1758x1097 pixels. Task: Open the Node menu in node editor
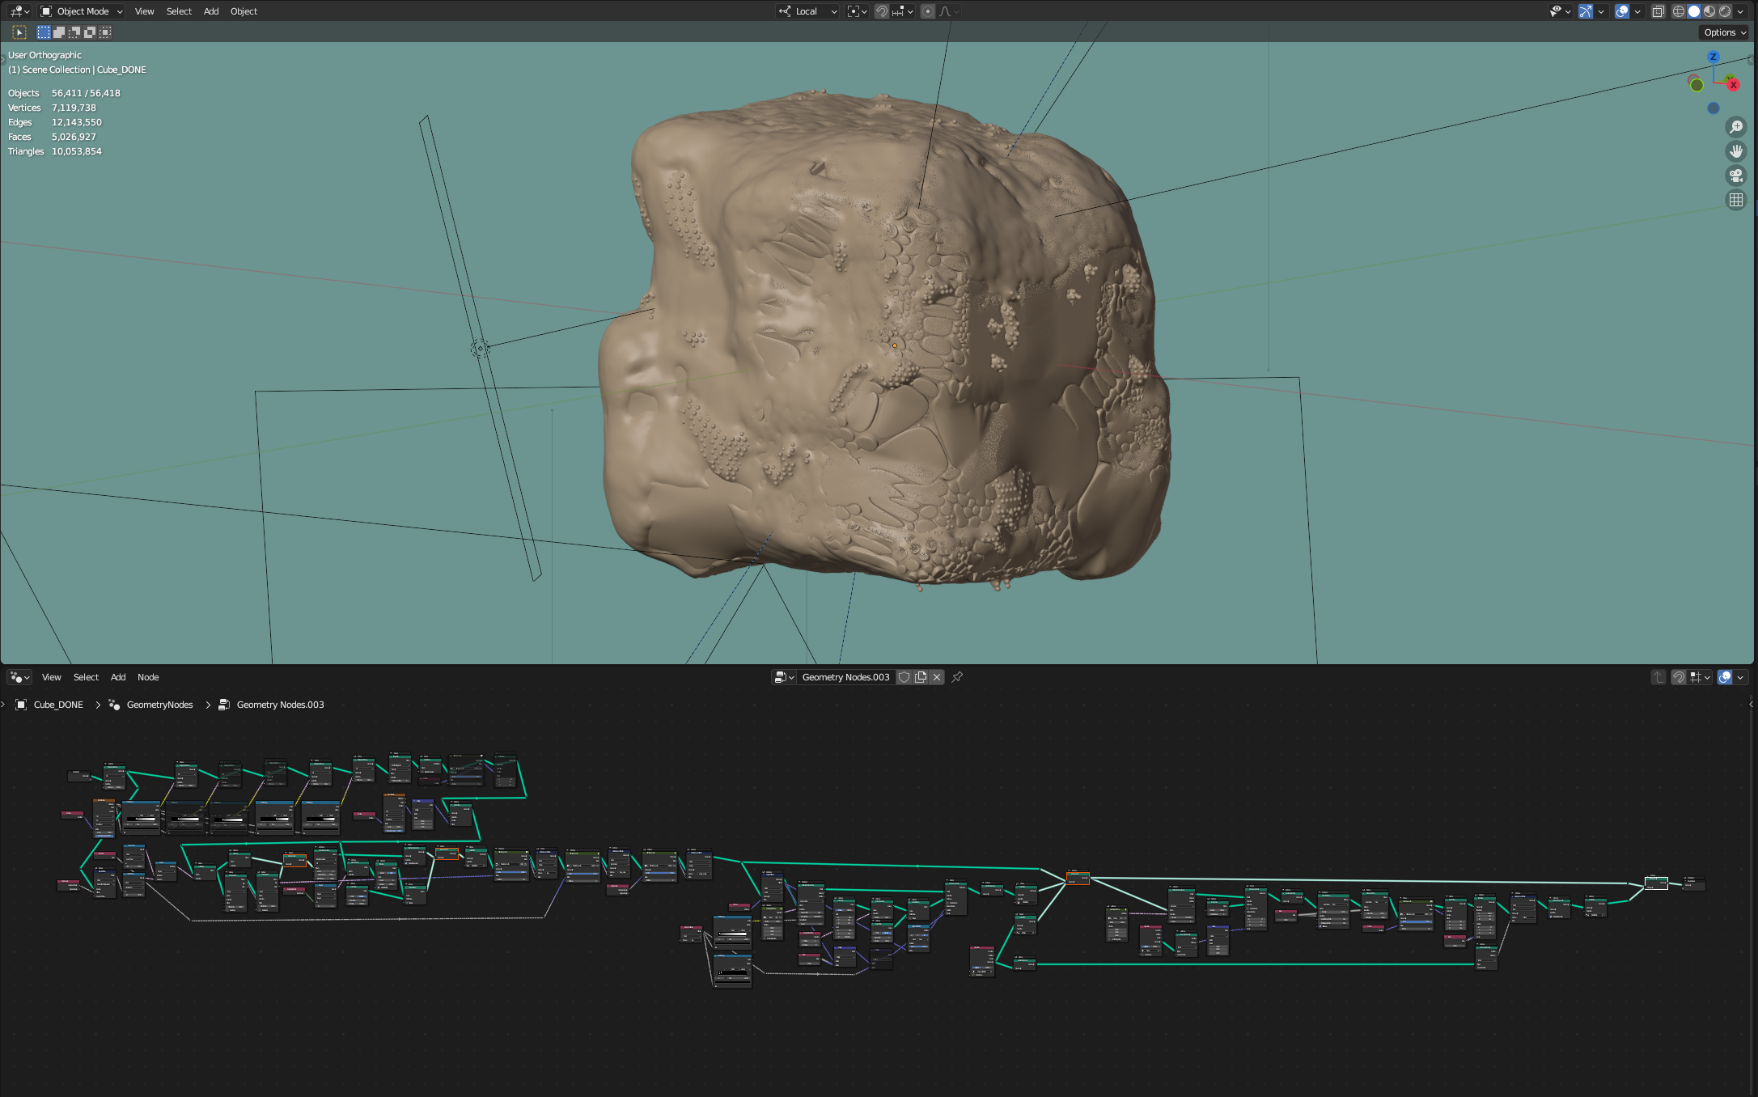point(148,677)
